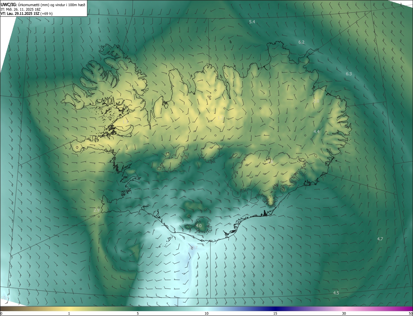The height and width of the screenshot is (316, 413).
Task: Click the 15 tick label on the color scale
Action: pos(275,313)
